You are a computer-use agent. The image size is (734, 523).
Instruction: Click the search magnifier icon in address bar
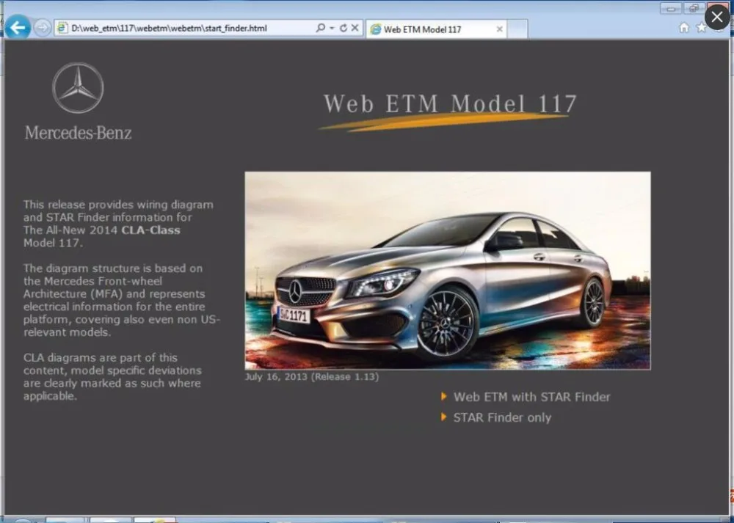pos(320,28)
